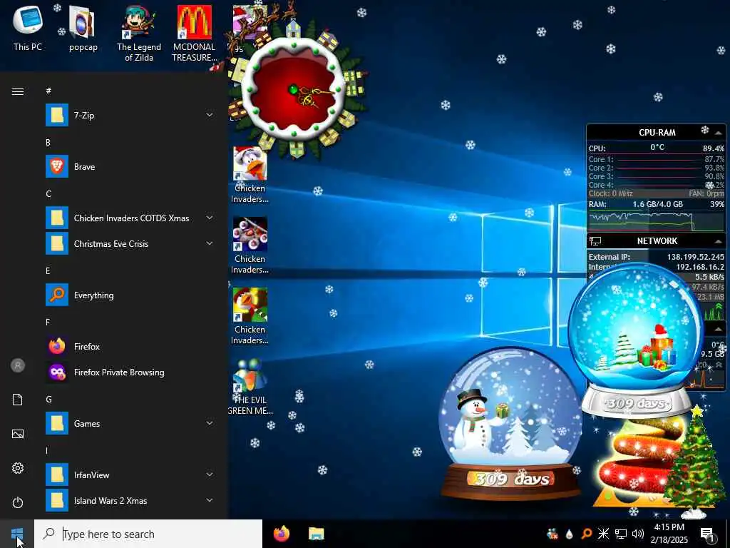The height and width of the screenshot is (548, 730).
Task: Click the volume speaker tray icon
Action: point(638,534)
